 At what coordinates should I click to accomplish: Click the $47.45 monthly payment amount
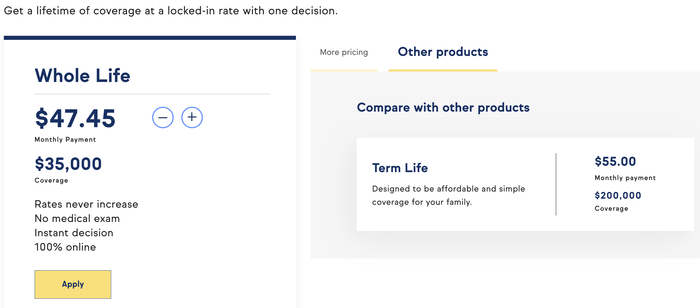pos(75,118)
